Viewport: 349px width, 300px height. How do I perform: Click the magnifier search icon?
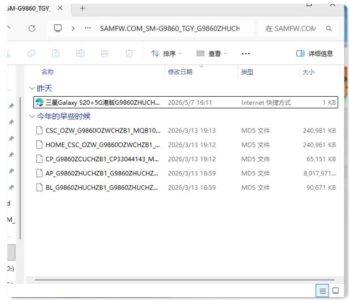329,28
